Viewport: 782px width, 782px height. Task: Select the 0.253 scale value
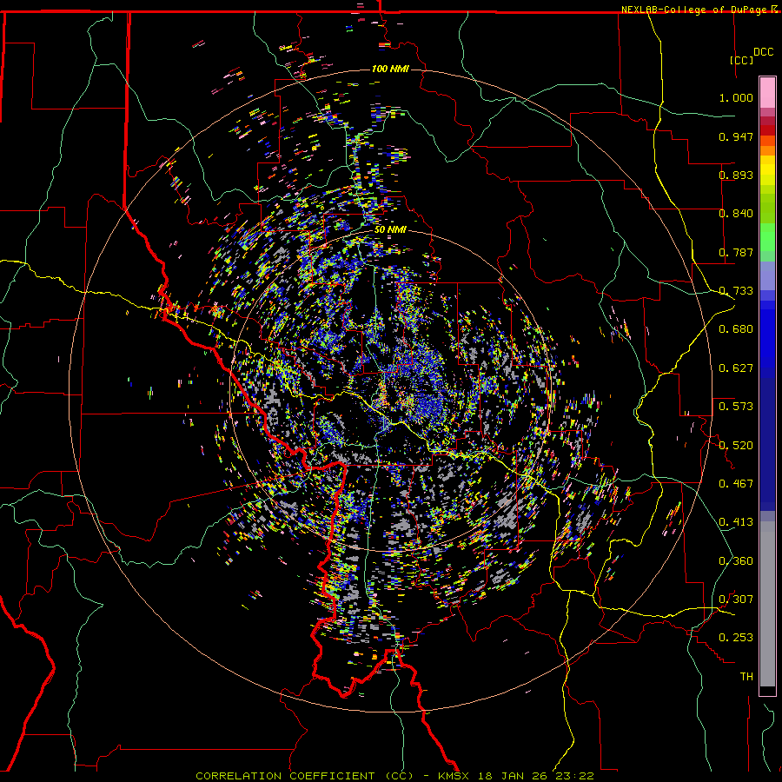pos(736,638)
